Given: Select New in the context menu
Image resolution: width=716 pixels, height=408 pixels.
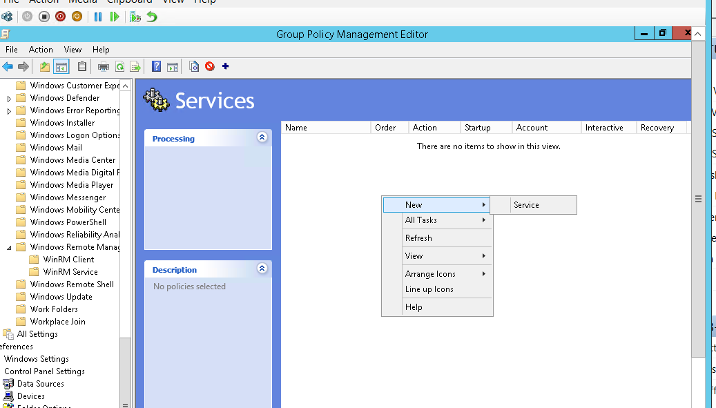Looking at the screenshot, I should tap(436, 205).
